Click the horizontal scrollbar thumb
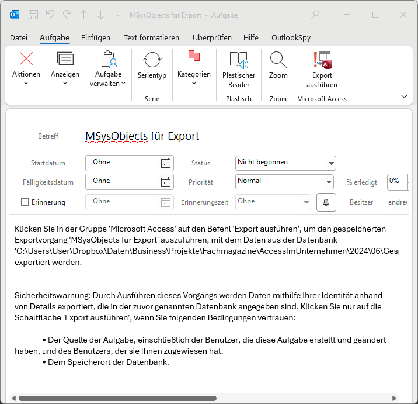 [x=117, y=398]
